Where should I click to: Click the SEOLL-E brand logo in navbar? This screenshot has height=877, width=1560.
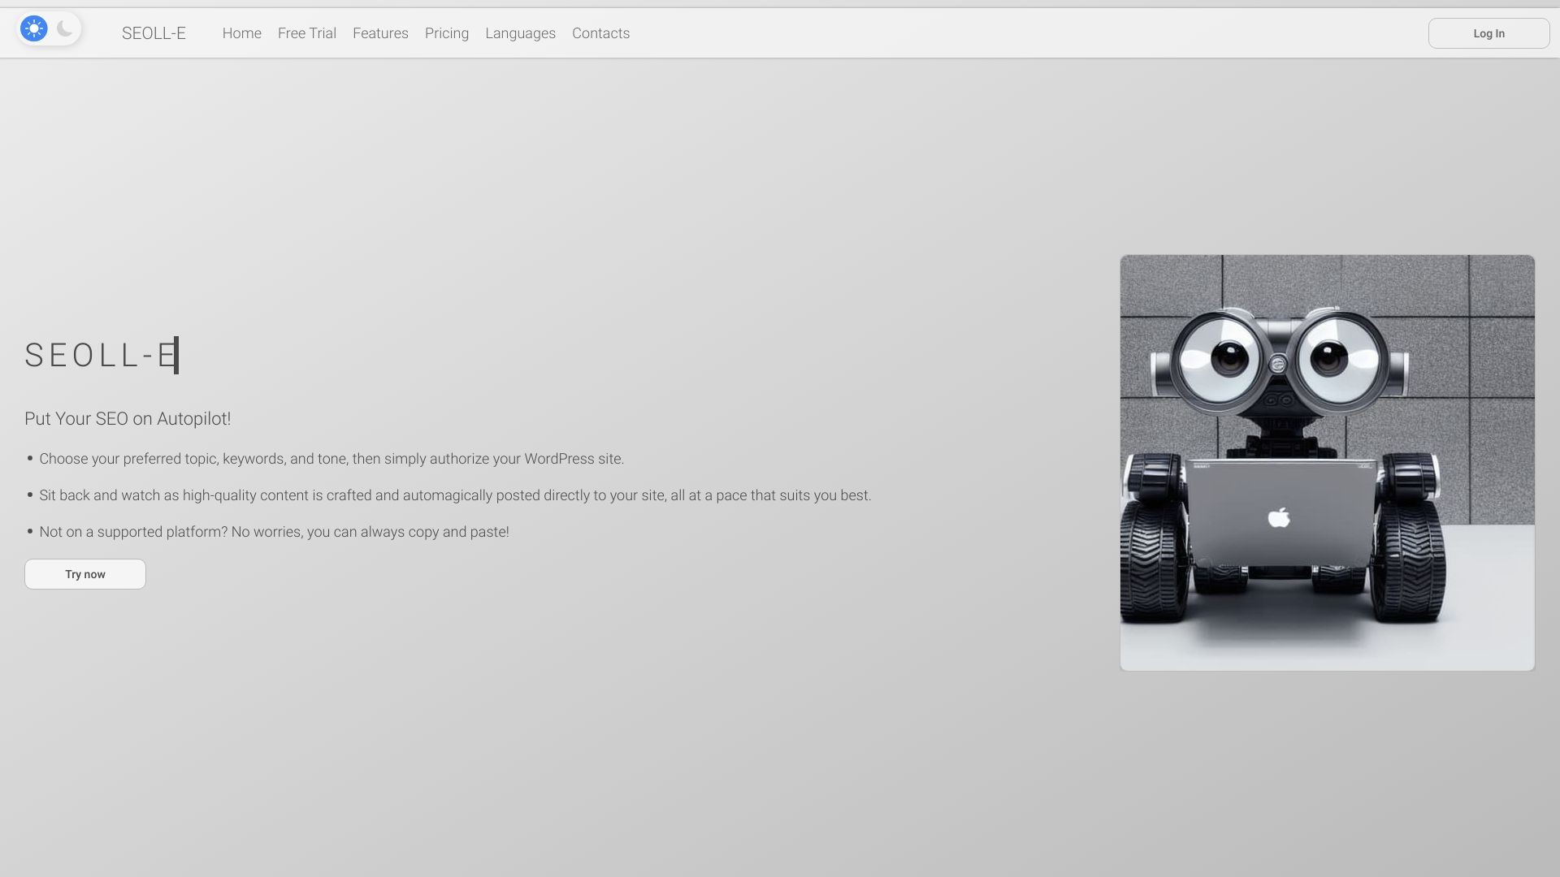(154, 33)
